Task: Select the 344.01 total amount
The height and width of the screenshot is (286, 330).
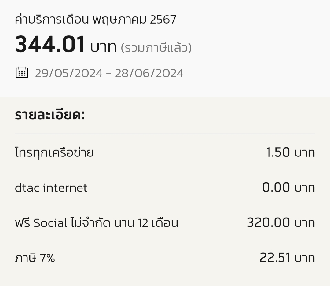Action: 50,44
